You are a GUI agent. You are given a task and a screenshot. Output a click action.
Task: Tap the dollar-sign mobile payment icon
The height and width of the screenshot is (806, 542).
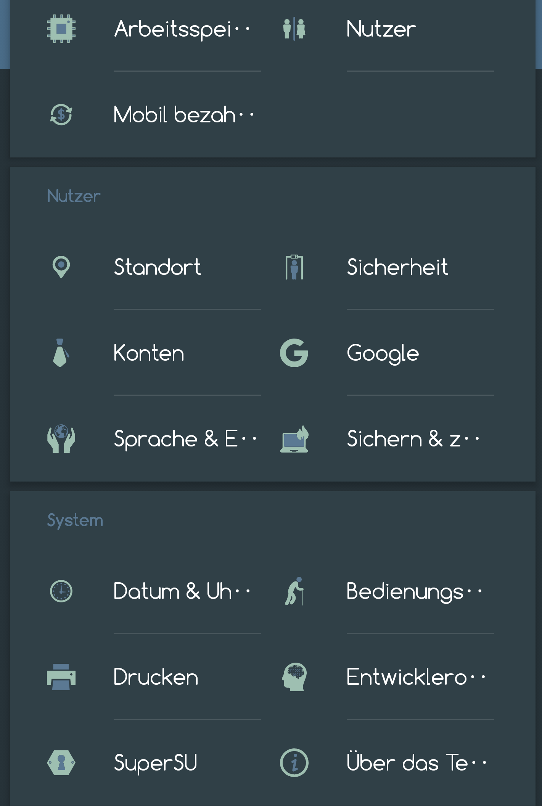pos(61,115)
